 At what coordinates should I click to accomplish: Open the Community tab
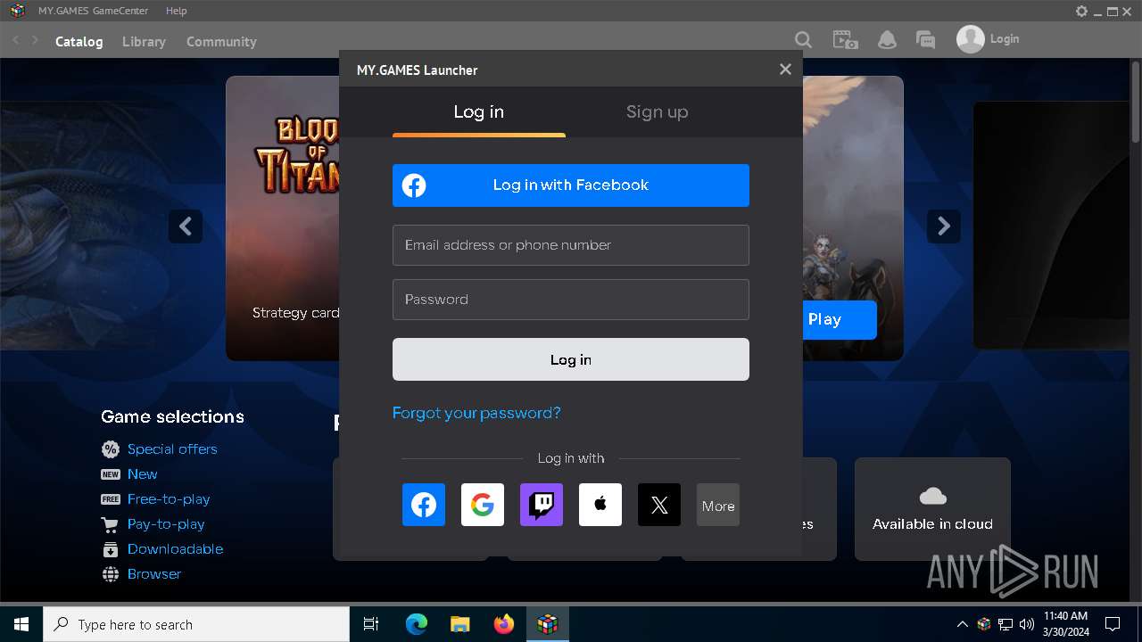[221, 41]
